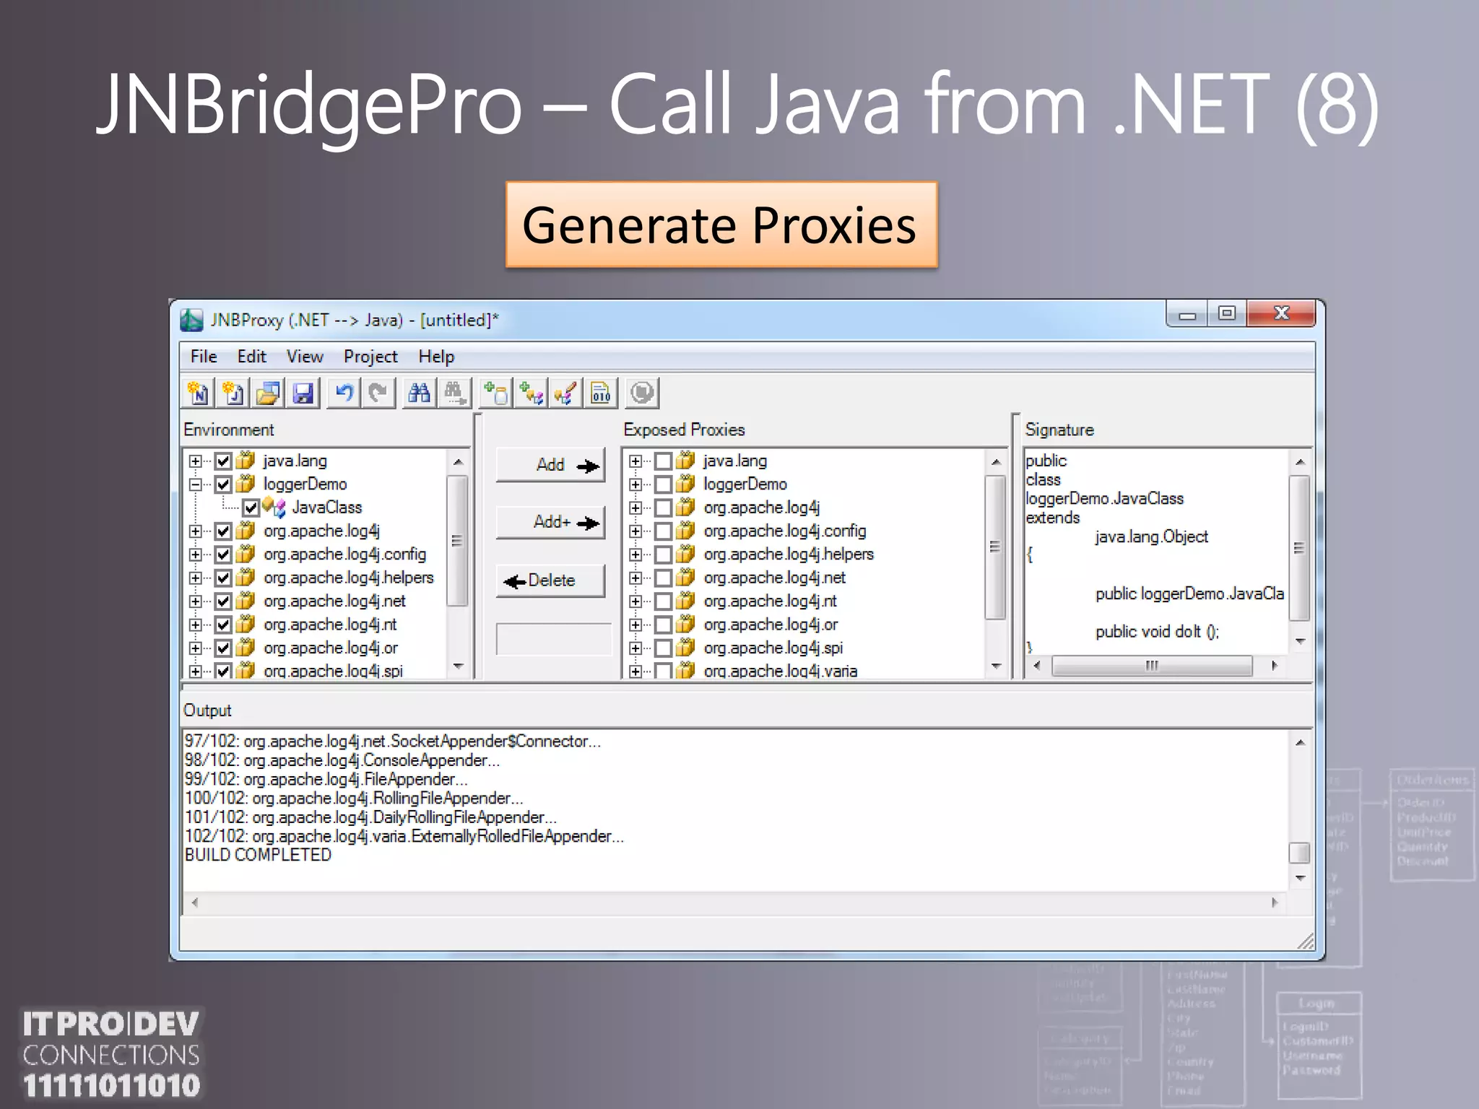Viewport: 1479px width, 1109px height.
Task: Open the Edit menu
Action: 251,356
